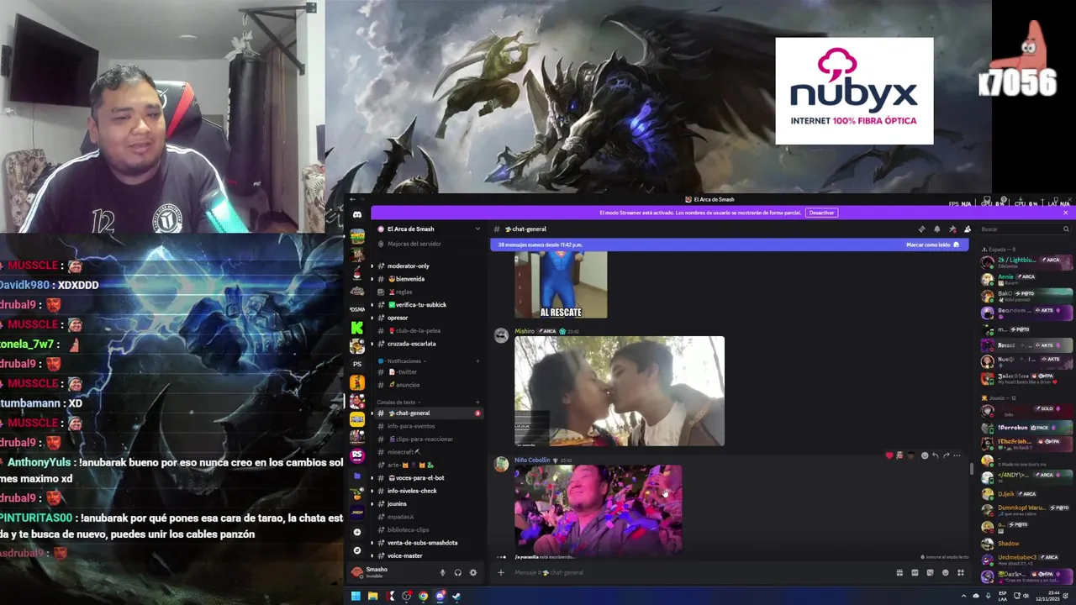Viewport: 1076px width, 605px height.
Task: Open Discord home direct messages icon
Action: (x=357, y=215)
